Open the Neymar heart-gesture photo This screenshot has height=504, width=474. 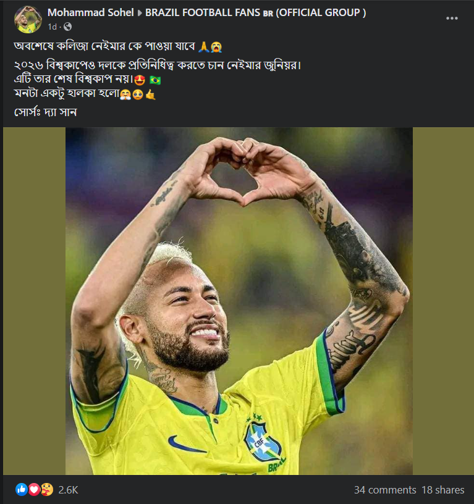pyautogui.click(x=237, y=300)
